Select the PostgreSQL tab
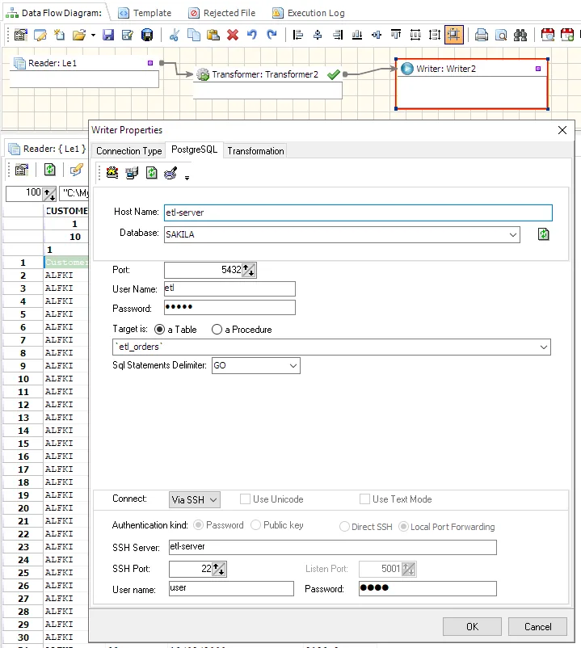Screen dimensions: 581x648 [194, 149]
